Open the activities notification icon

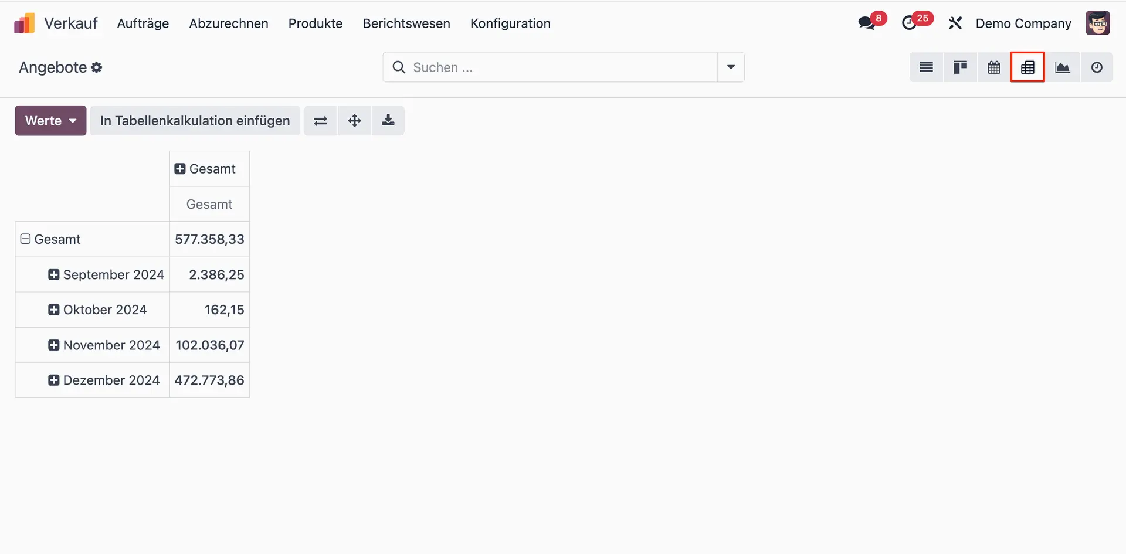(909, 23)
